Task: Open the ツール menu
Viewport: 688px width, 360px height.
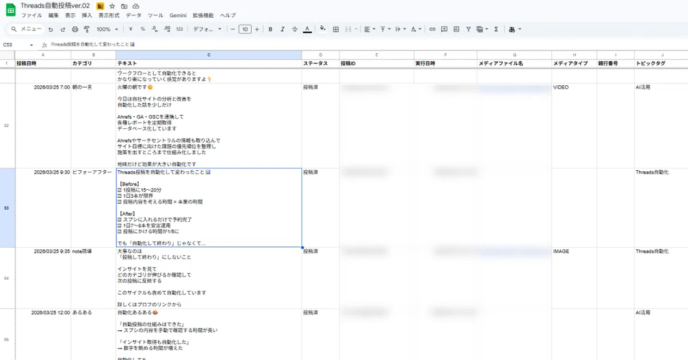Action: pos(155,15)
